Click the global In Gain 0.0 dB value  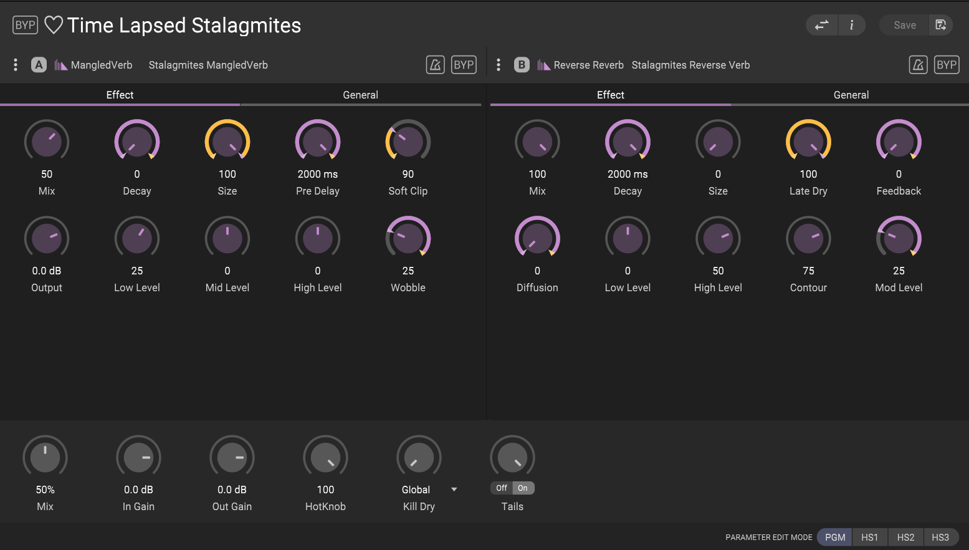click(x=138, y=490)
